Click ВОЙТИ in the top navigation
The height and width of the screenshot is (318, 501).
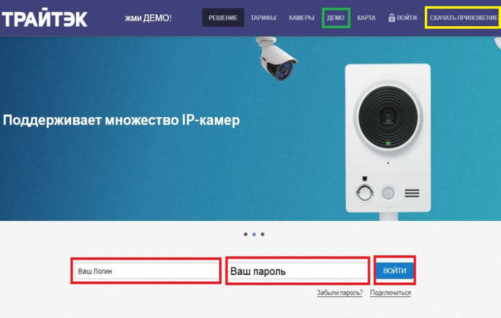(x=407, y=18)
